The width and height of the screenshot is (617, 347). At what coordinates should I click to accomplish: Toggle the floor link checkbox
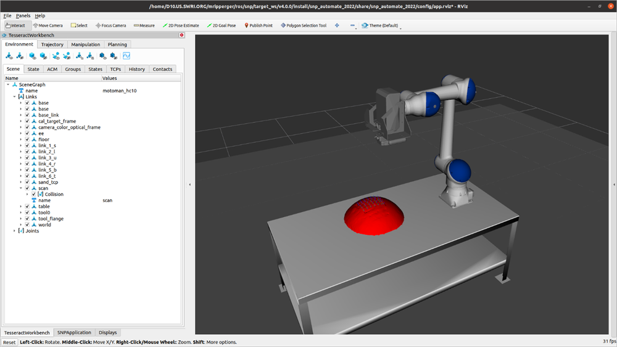click(27, 139)
